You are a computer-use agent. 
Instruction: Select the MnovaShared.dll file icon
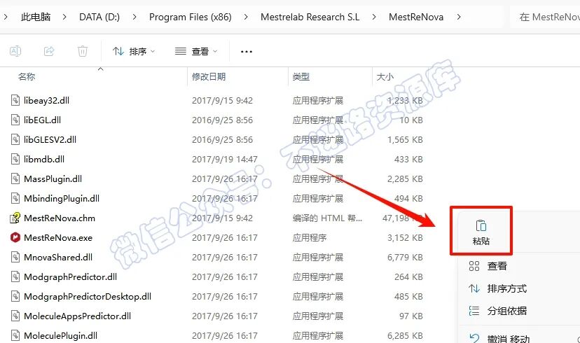(x=15, y=257)
